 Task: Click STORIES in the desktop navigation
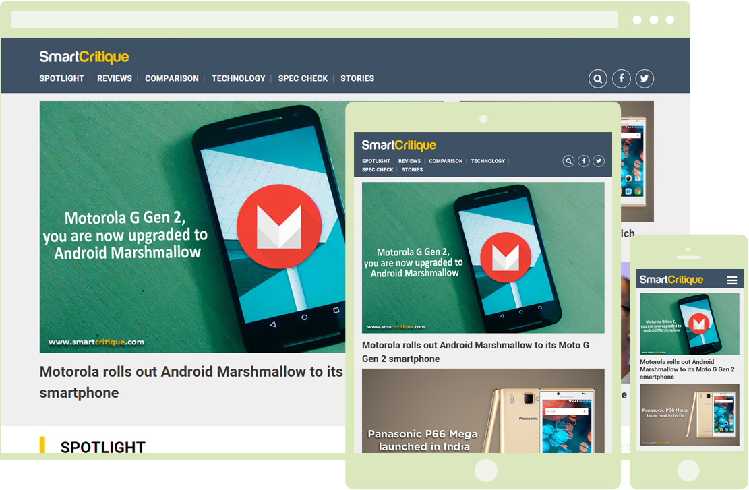(357, 79)
